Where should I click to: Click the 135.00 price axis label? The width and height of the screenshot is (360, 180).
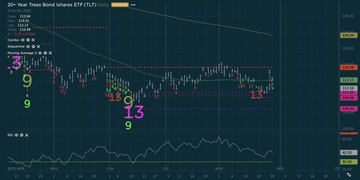348,16
